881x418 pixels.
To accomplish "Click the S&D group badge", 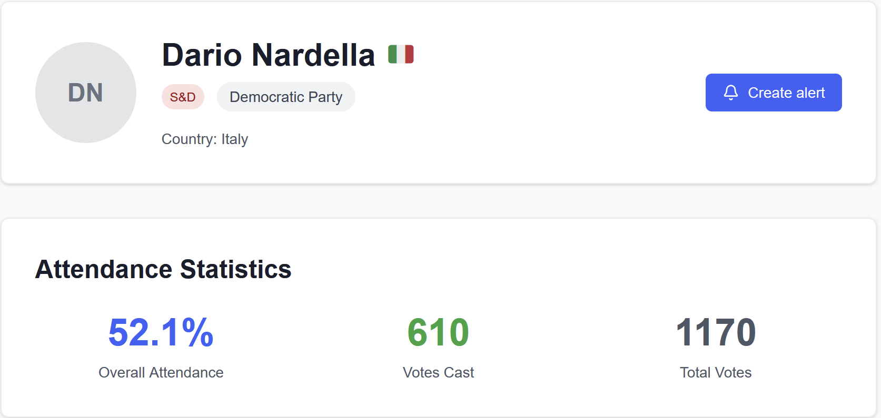I will 183,97.
